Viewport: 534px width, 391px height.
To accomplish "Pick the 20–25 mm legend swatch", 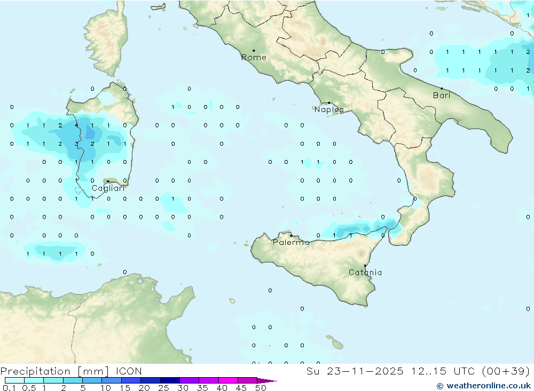I will pyautogui.click(x=151, y=380).
